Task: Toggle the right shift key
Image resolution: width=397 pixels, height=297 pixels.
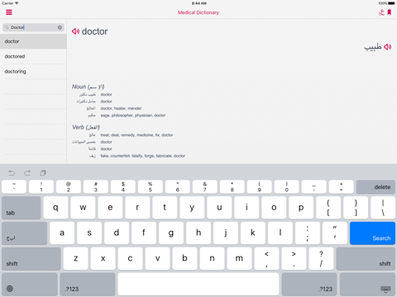Action: 366,258
